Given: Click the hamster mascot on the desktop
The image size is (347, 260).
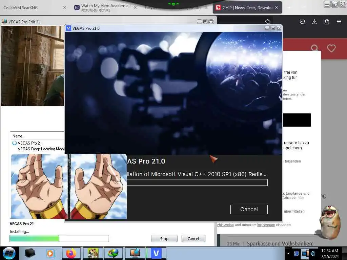Looking at the screenshot, I should click(329, 222).
